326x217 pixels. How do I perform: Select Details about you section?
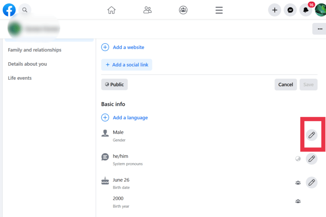(x=27, y=64)
